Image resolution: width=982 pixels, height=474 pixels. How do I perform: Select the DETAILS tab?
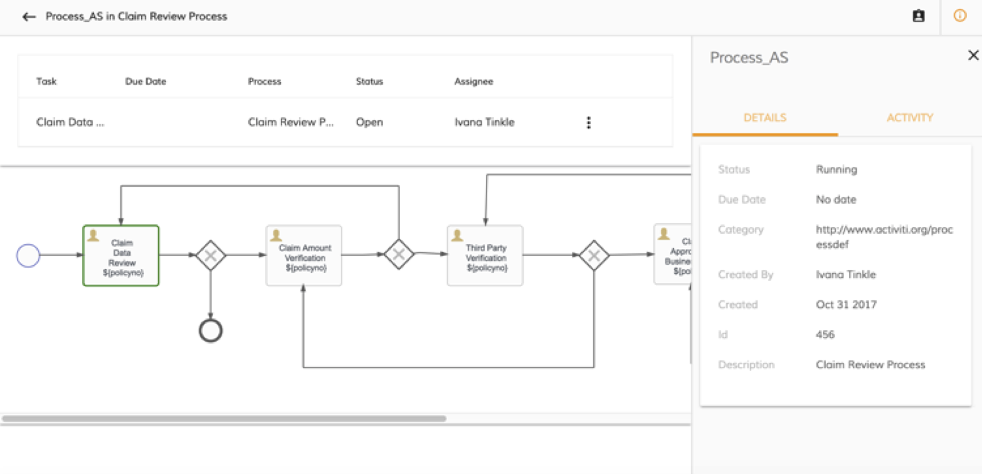pos(764,117)
